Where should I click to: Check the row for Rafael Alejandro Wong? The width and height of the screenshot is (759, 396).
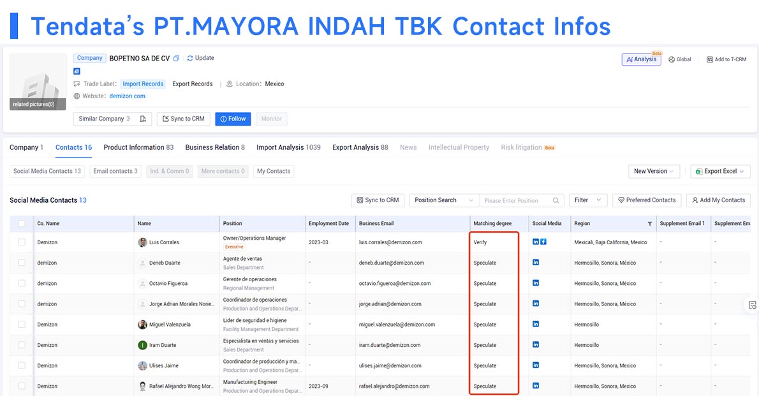22,386
